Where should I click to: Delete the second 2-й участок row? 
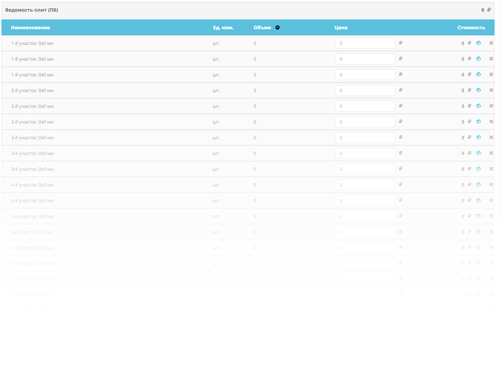(x=491, y=106)
